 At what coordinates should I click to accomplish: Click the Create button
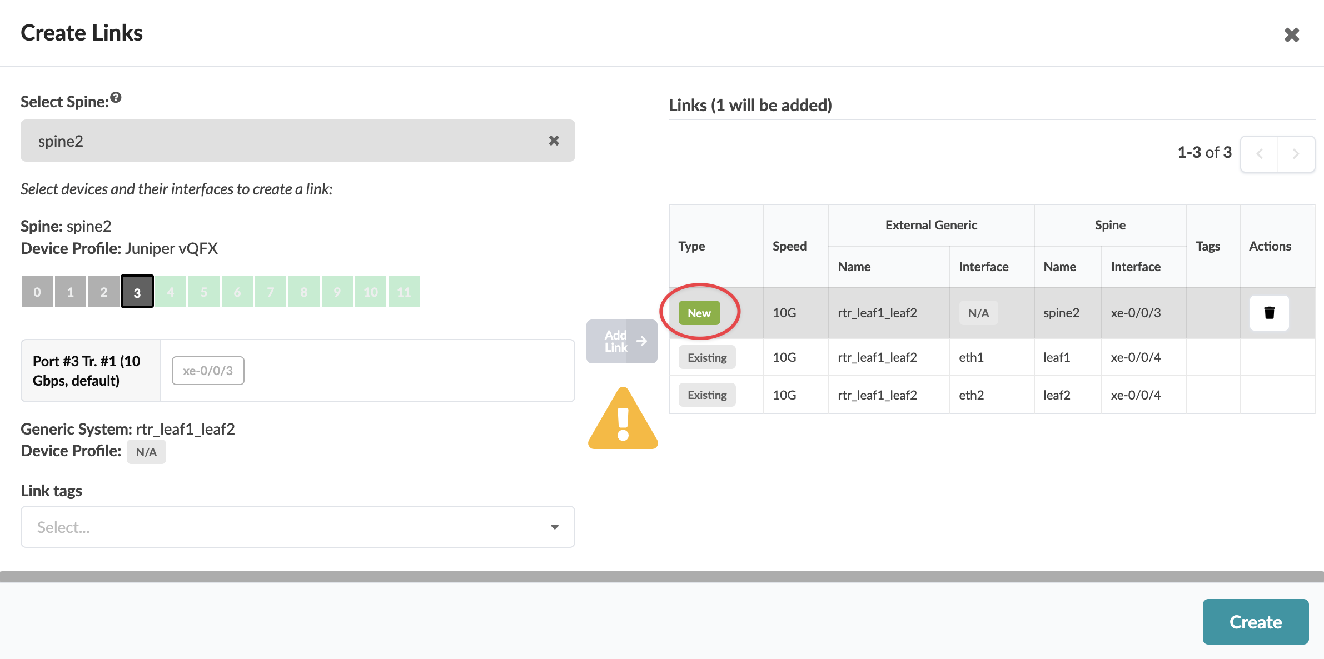pyautogui.click(x=1255, y=622)
